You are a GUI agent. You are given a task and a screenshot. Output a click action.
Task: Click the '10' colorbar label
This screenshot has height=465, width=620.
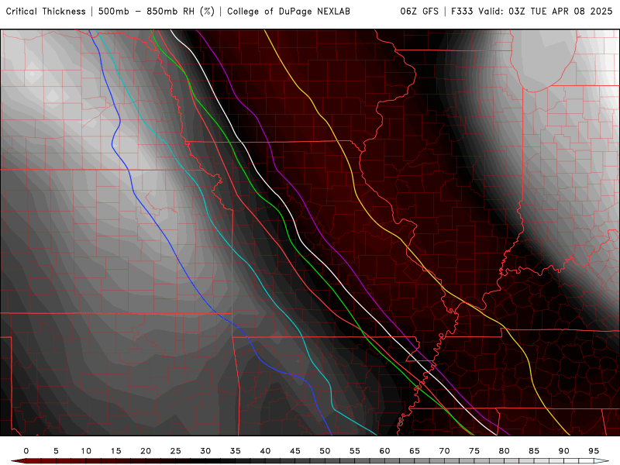pos(86,451)
